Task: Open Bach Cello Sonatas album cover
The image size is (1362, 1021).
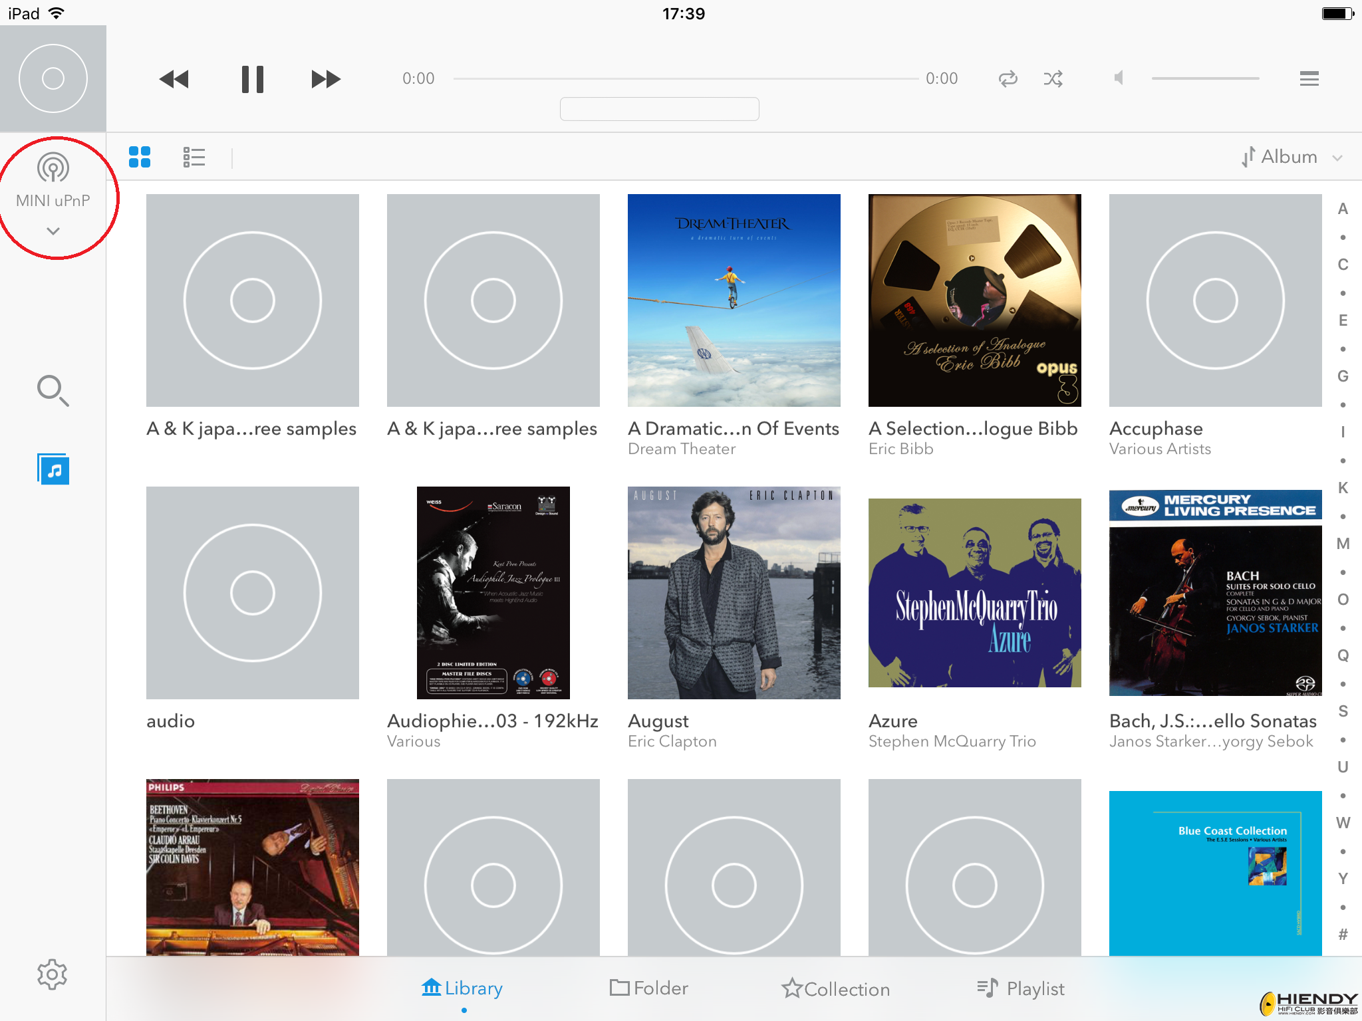Action: [x=1216, y=593]
